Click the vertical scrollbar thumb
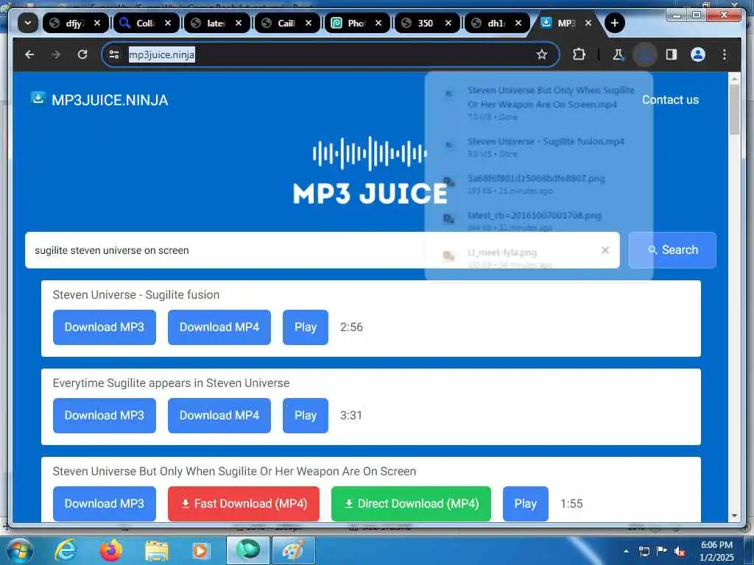The image size is (754, 565). pos(734,110)
